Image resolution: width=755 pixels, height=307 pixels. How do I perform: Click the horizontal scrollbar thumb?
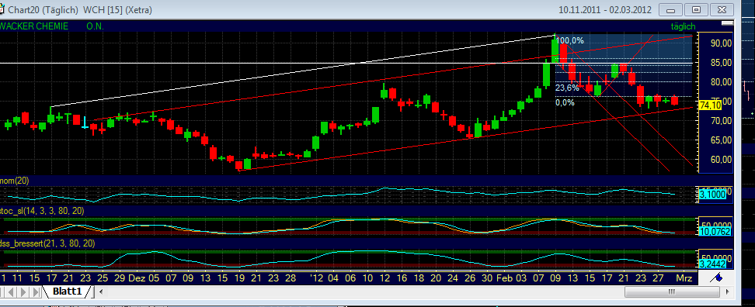pos(672,291)
